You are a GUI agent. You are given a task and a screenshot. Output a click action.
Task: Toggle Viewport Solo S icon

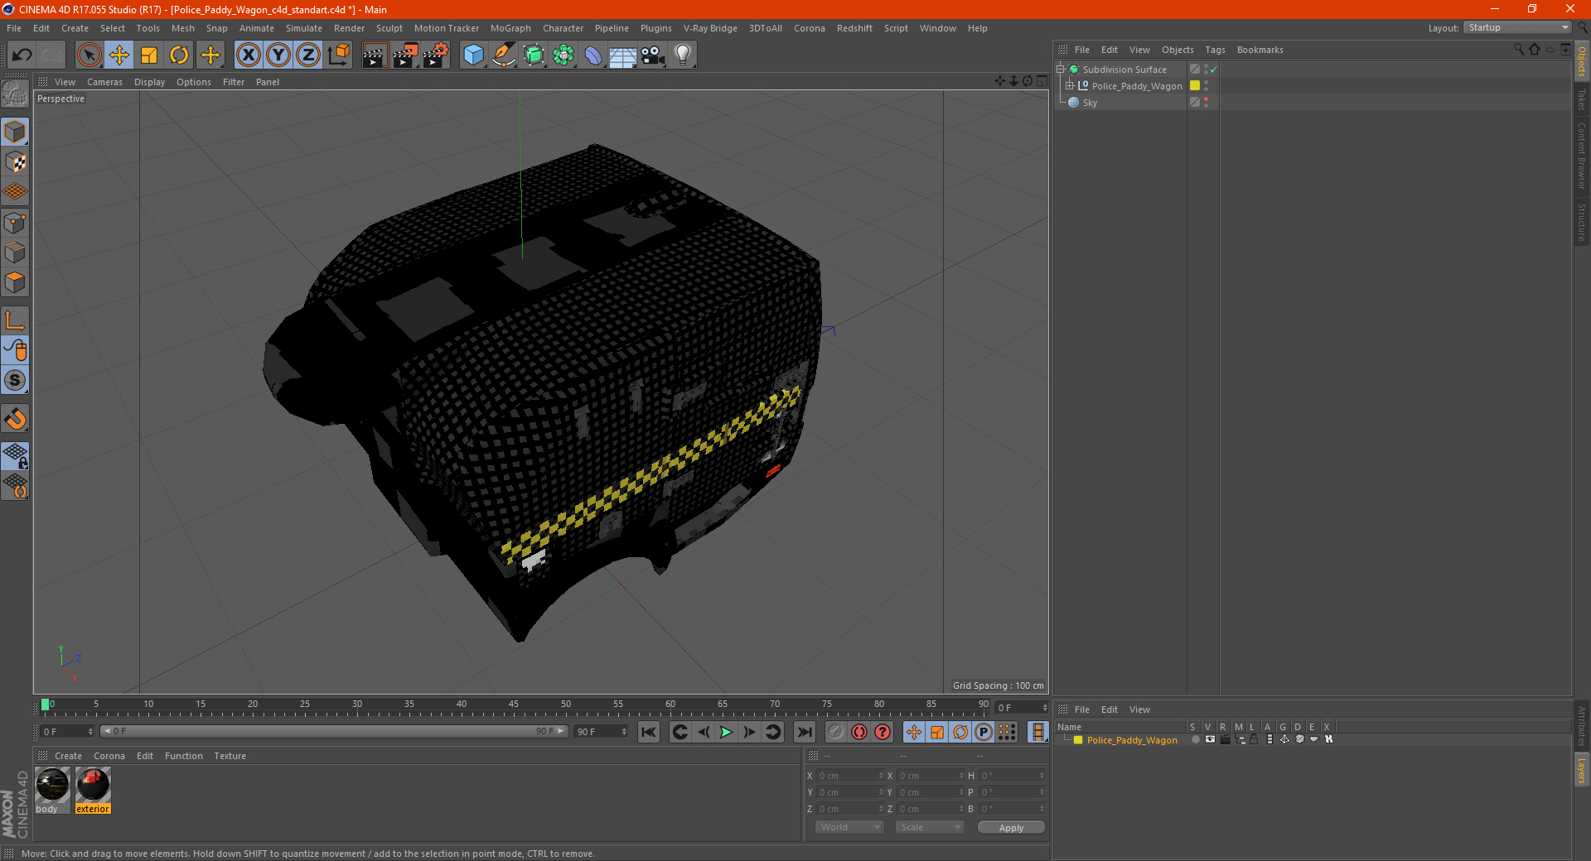[x=15, y=380]
